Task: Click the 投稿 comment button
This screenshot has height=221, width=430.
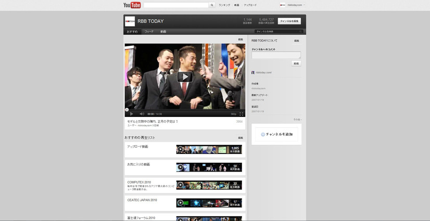Action: point(296,63)
